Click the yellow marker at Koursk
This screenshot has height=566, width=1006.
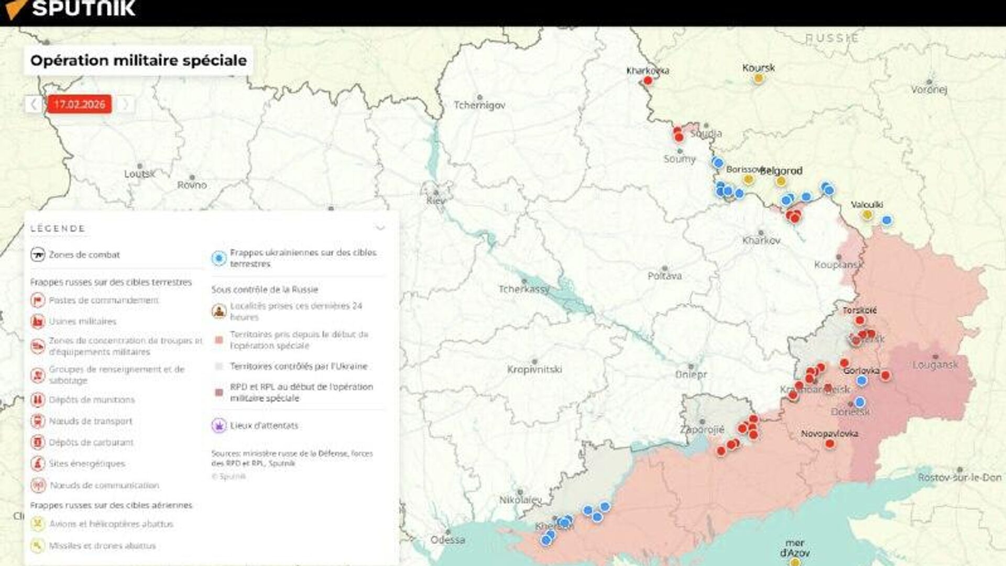758,79
